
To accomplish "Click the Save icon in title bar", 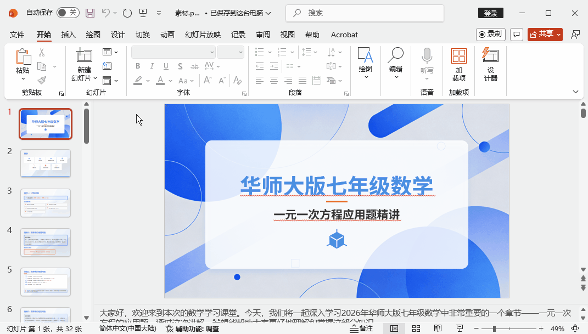I will click(x=90, y=13).
